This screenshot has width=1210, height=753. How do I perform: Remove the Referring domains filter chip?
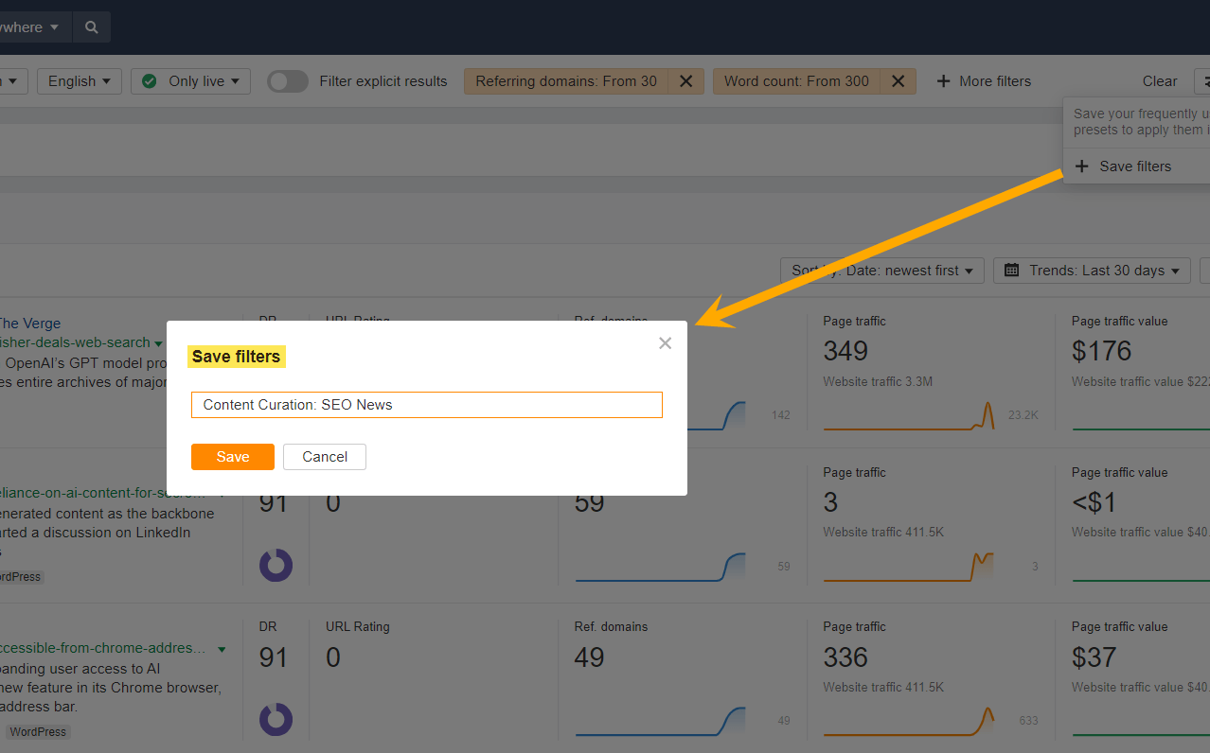click(x=685, y=81)
